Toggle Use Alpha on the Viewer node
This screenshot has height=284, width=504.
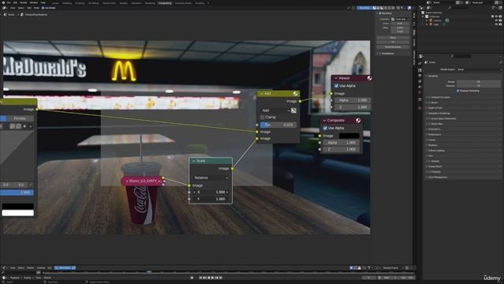pyautogui.click(x=336, y=86)
